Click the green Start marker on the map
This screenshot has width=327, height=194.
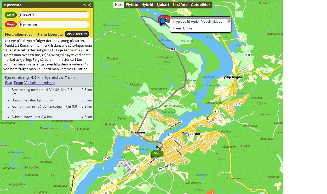[x=157, y=154]
